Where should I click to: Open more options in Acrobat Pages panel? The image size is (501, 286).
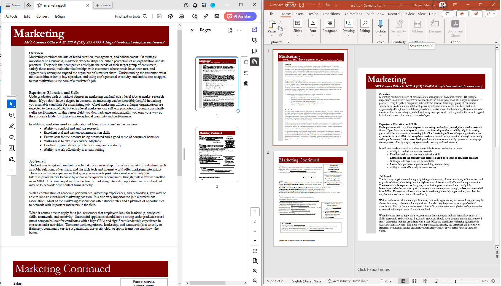(x=239, y=30)
